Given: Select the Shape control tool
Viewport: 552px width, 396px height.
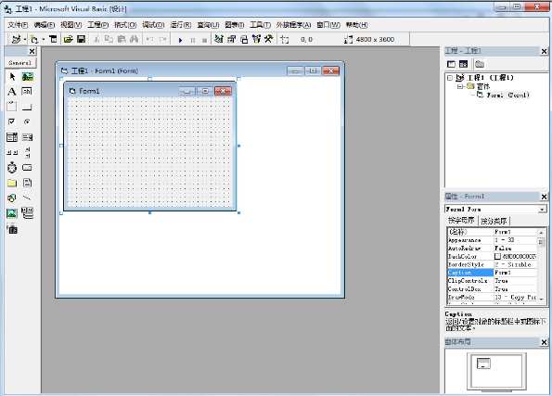Looking at the screenshot, I should coord(12,198).
